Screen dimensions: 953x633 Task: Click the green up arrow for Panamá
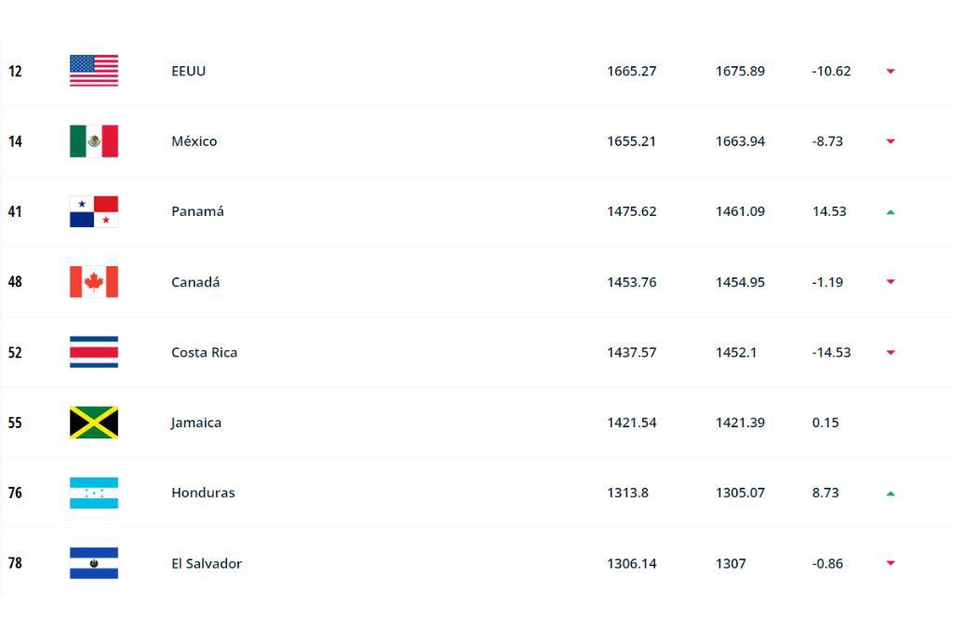(891, 212)
